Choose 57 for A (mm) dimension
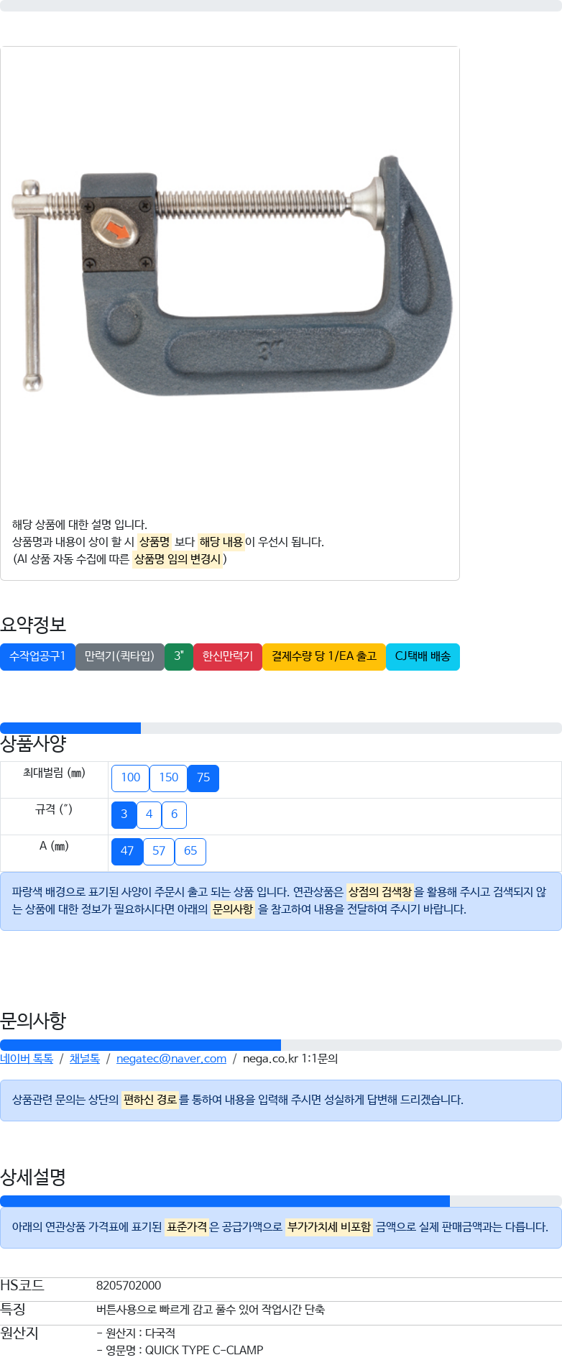This screenshot has width=562, height=1360. pos(159,851)
